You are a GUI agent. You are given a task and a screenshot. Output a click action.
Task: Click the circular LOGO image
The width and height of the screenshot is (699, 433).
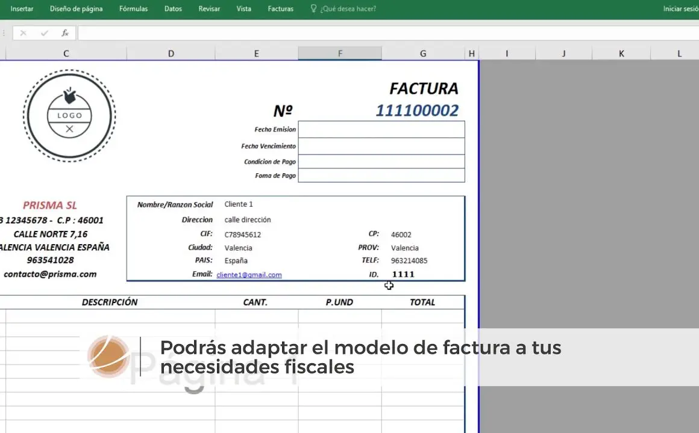(69, 115)
